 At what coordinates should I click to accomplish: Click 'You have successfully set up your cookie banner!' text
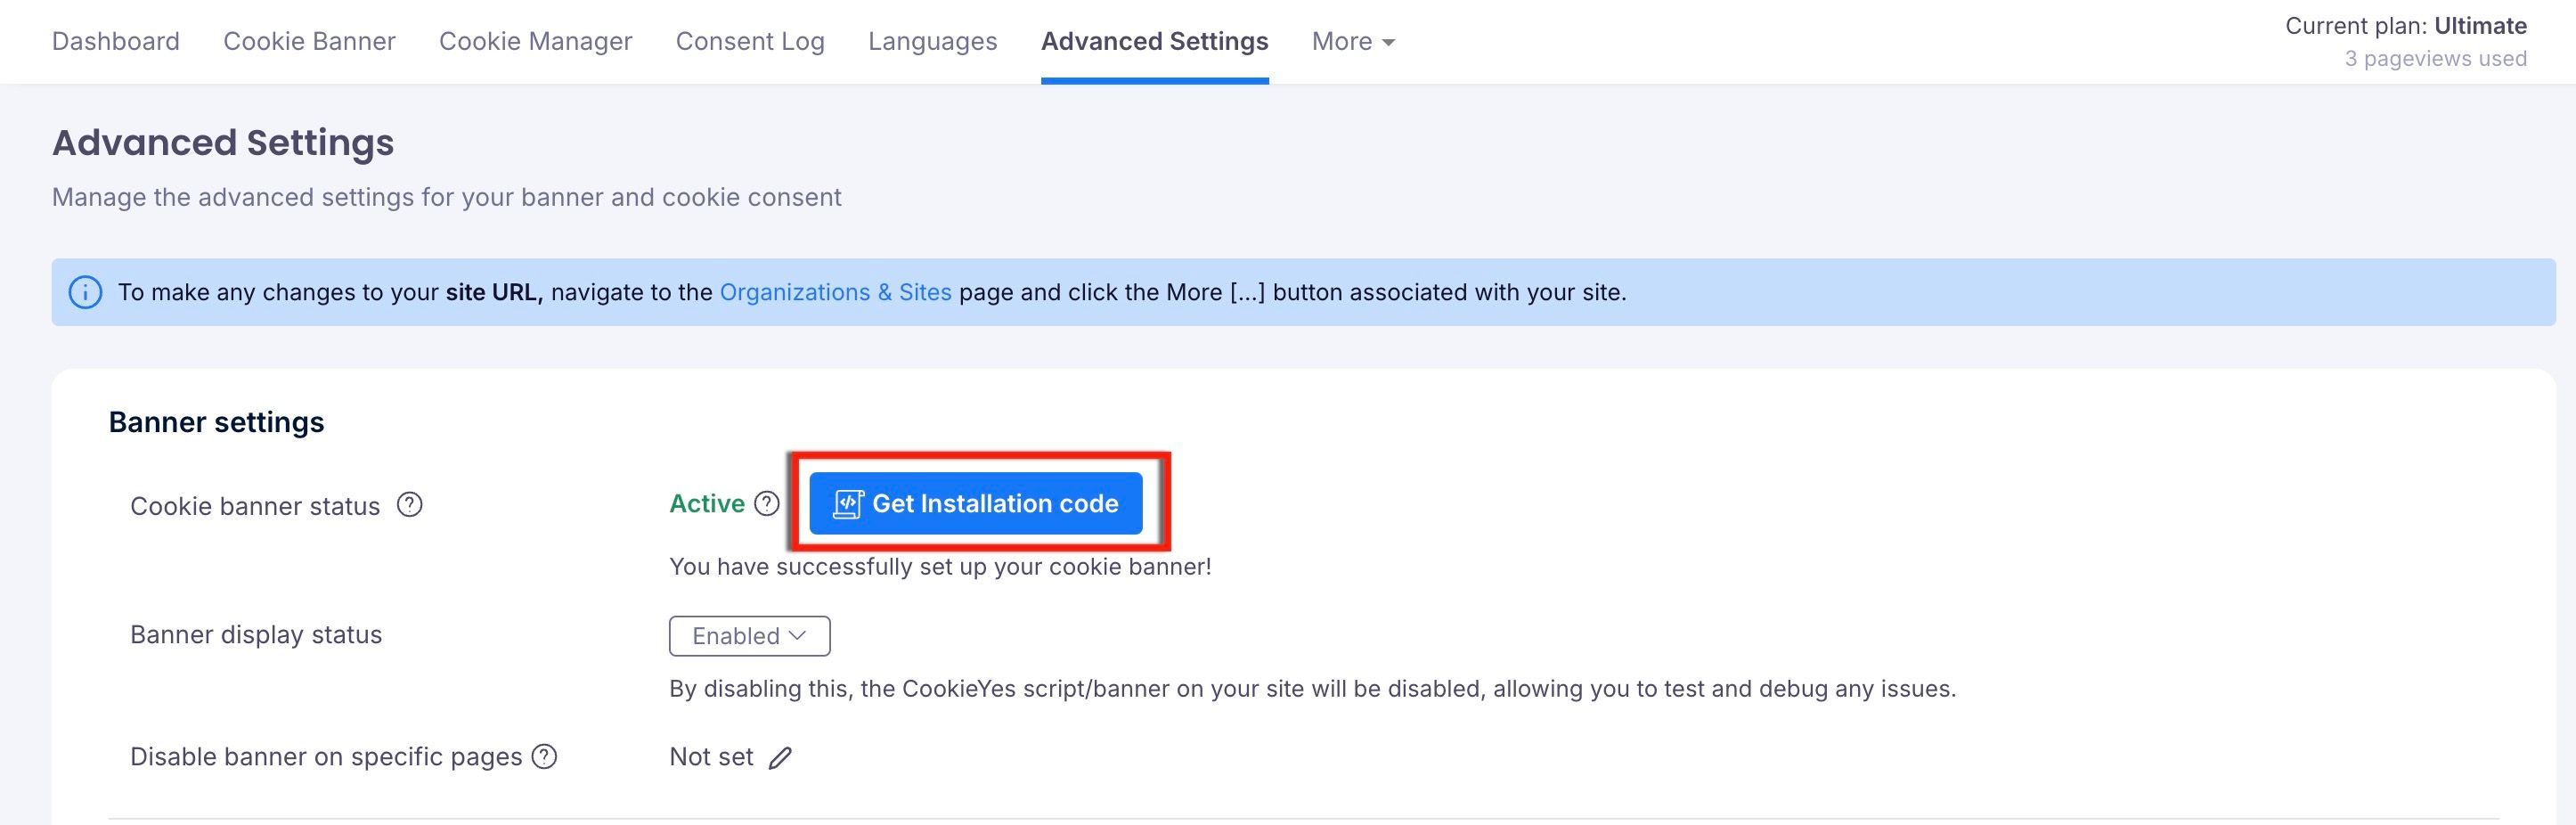coord(940,567)
